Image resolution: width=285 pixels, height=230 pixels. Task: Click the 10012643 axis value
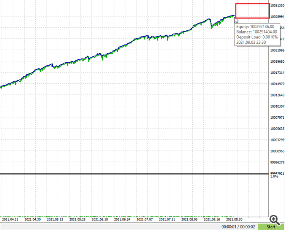coord(277,95)
